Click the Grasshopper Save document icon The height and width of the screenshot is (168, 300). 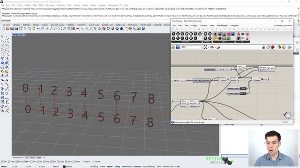pos(178,47)
